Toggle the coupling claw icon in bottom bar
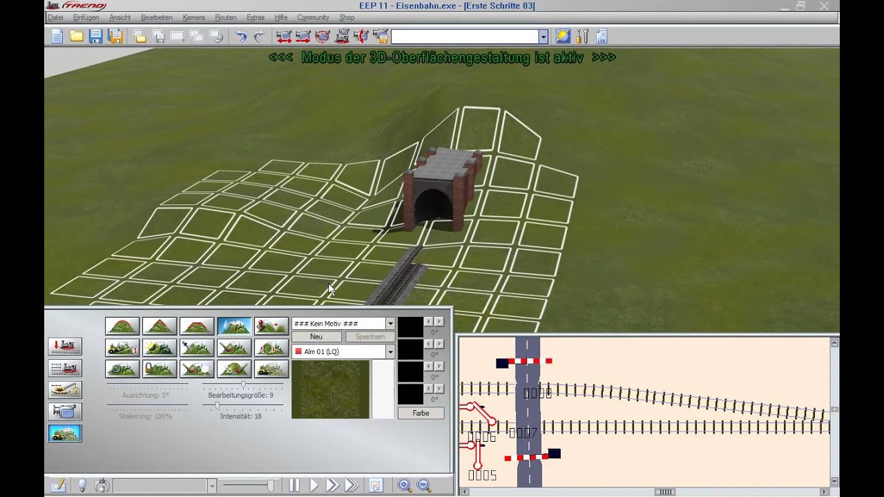 [102, 485]
